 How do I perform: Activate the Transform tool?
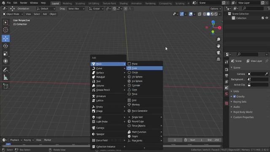(5, 61)
